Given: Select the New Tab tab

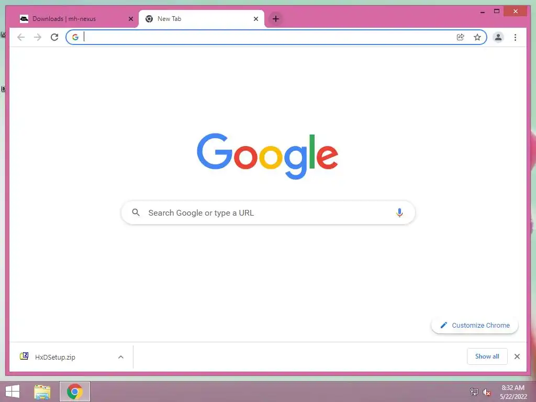Looking at the screenshot, I should (x=202, y=19).
